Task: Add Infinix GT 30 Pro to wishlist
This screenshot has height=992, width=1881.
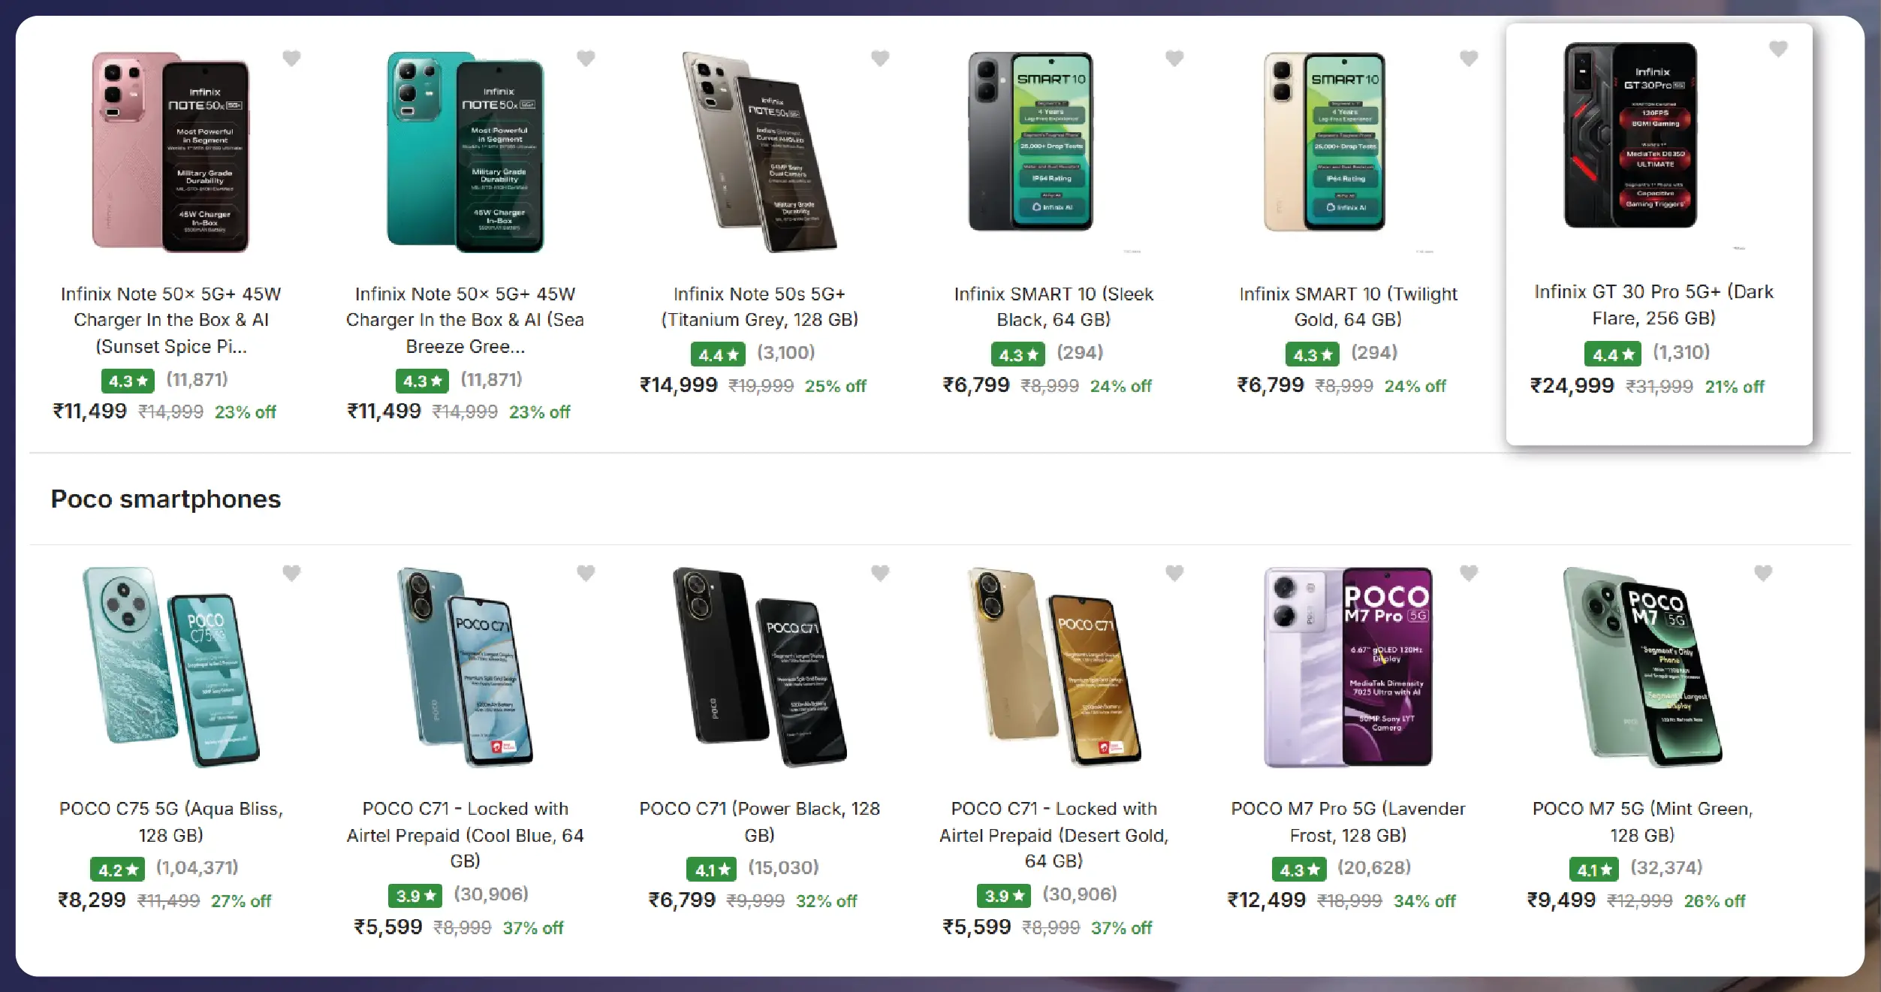Action: point(1778,49)
